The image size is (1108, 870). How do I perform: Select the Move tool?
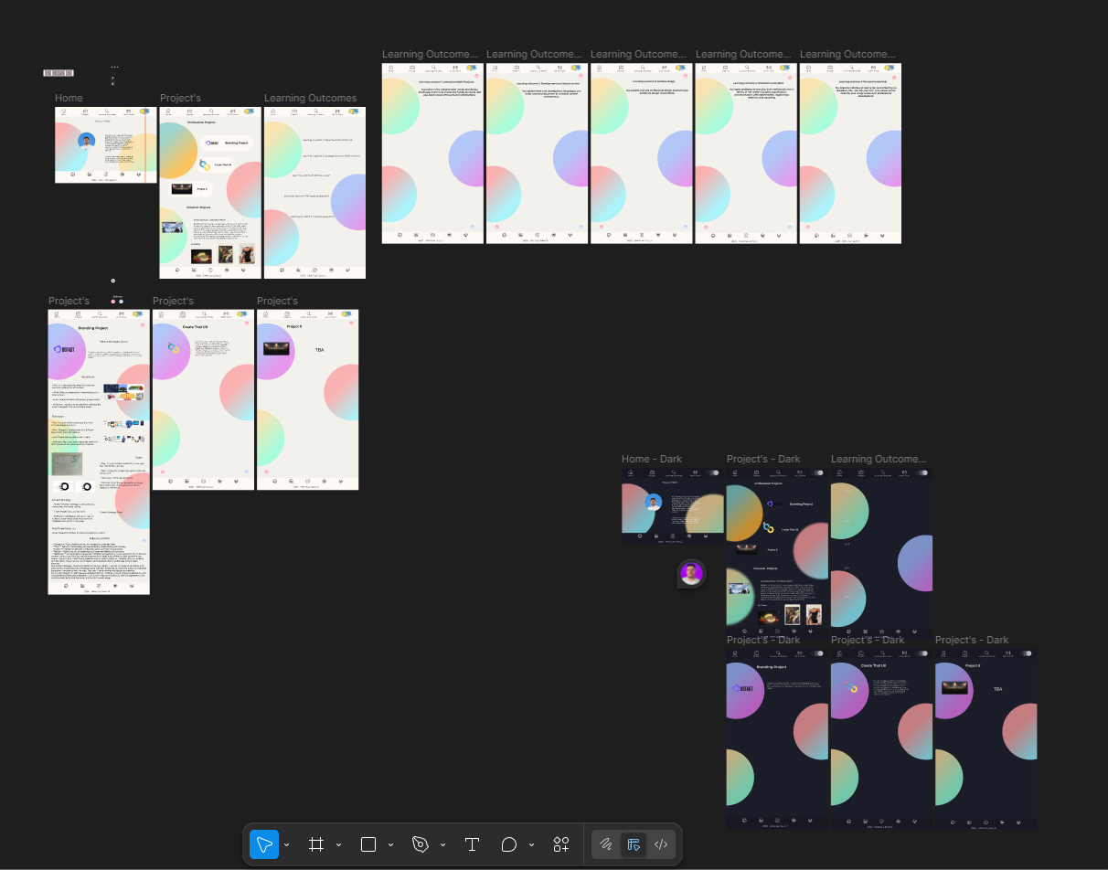tap(264, 844)
